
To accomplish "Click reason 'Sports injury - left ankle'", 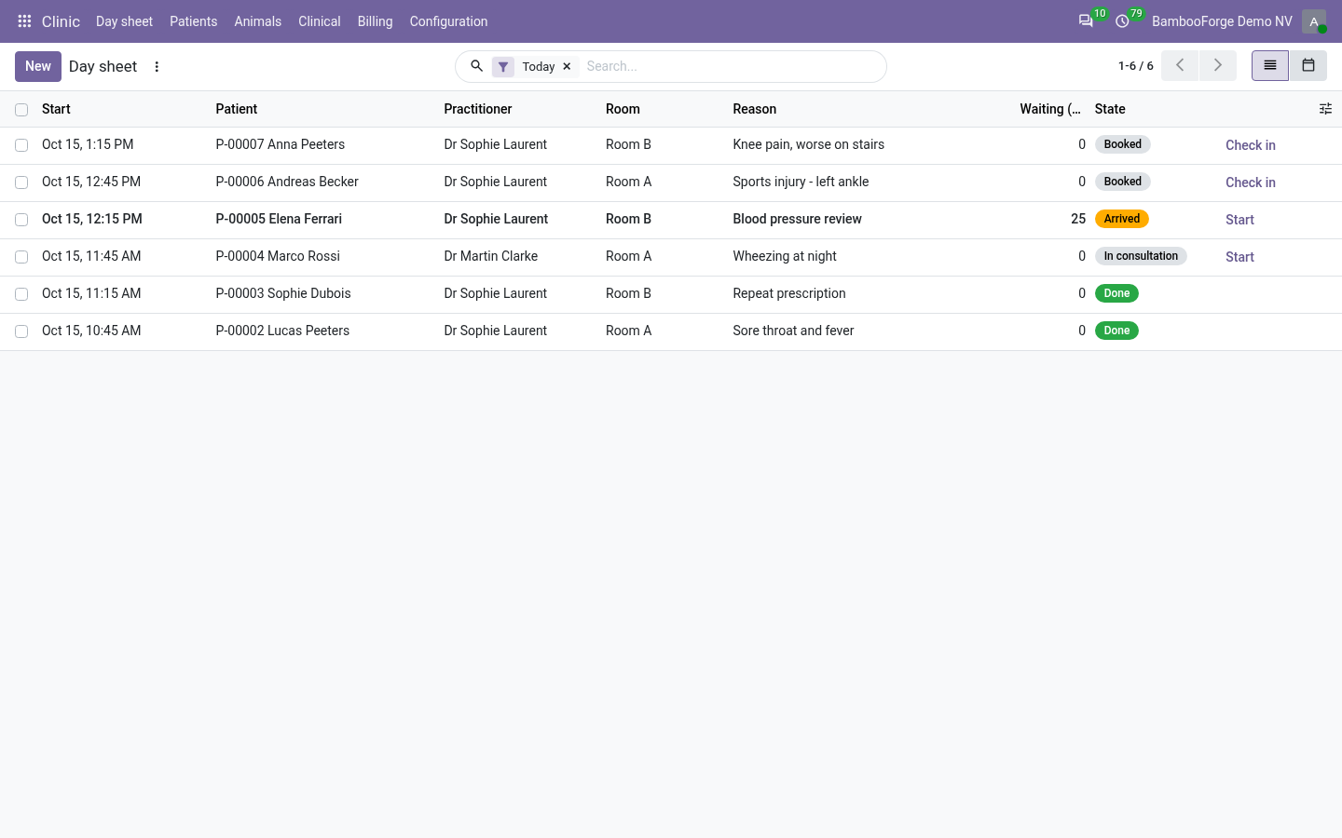I will (801, 182).
